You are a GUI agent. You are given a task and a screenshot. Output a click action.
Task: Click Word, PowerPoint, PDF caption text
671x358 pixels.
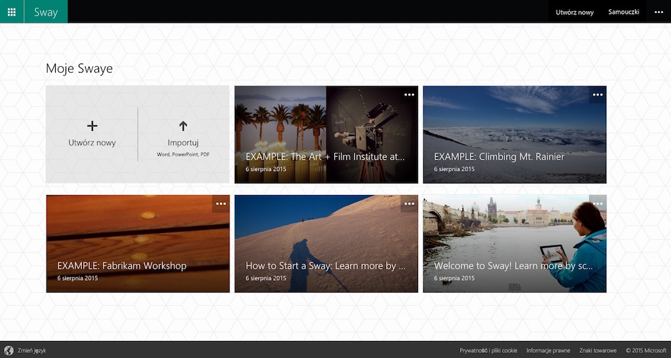[183, 154]
